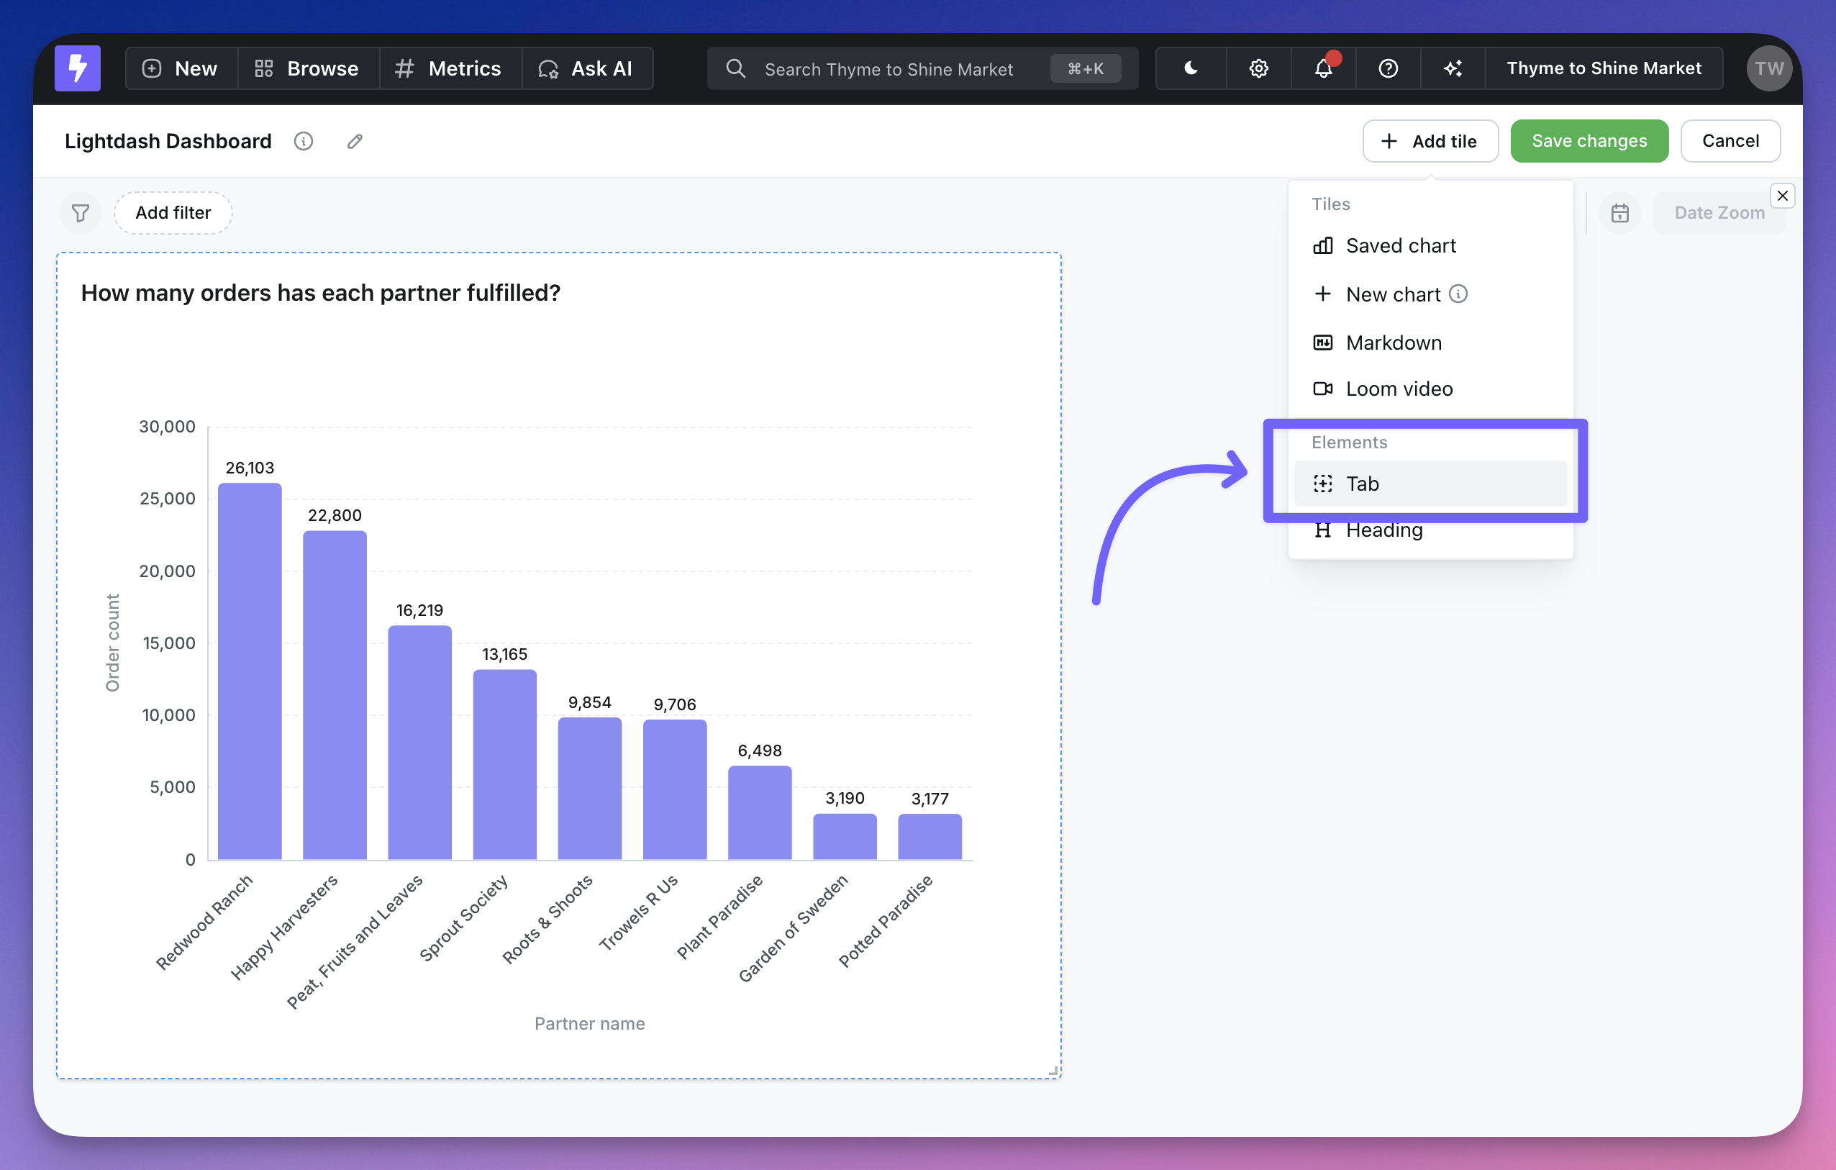Click dashboard info icon beside title
Screen dimensions: 1836x1170
tap(304, 141)
